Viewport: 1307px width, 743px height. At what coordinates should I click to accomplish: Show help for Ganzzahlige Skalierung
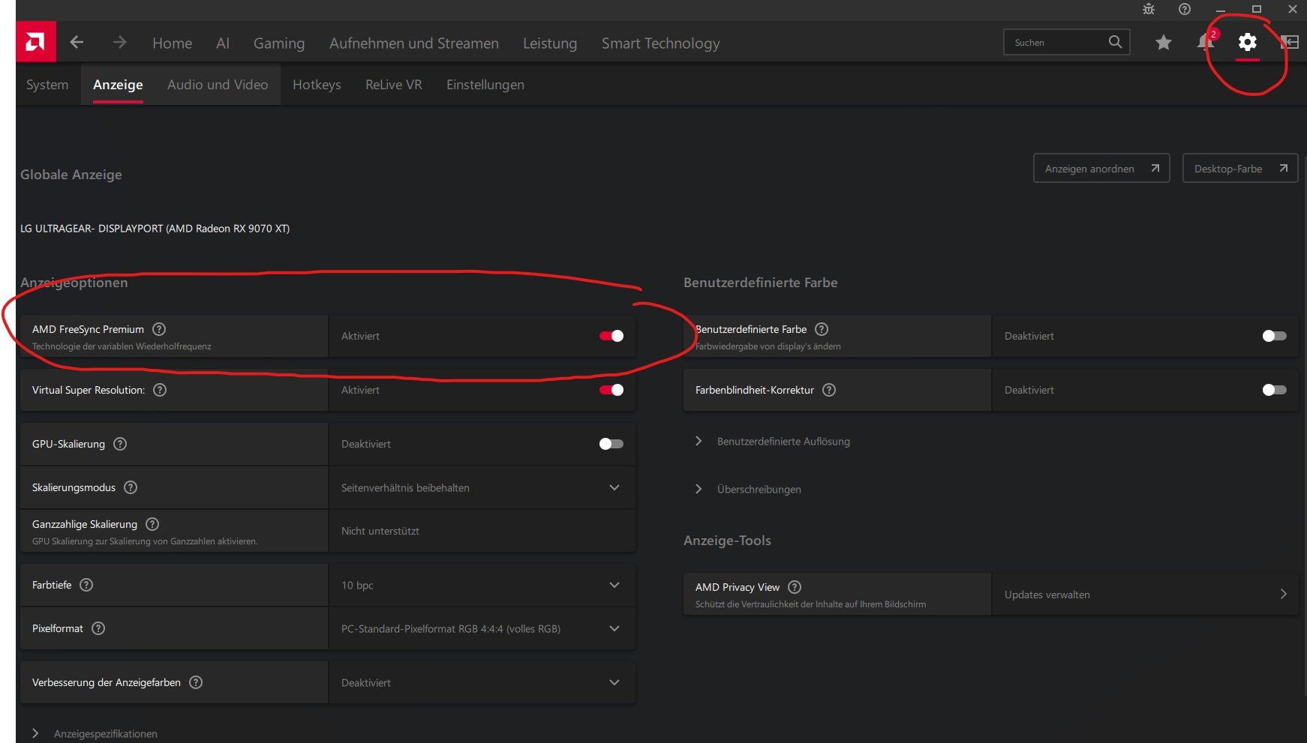[152, 524]
